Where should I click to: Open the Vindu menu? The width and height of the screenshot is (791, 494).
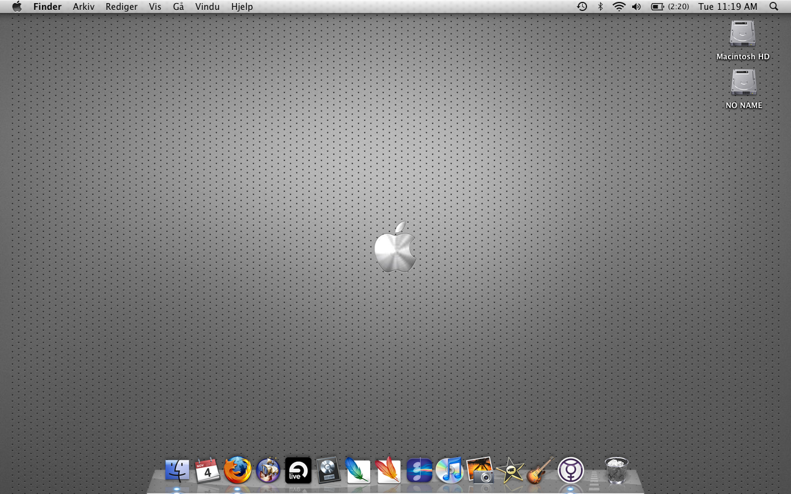[x=208, y=7]
